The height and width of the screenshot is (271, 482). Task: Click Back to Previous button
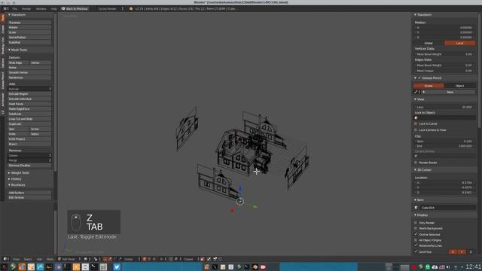(x=75, y=8)
